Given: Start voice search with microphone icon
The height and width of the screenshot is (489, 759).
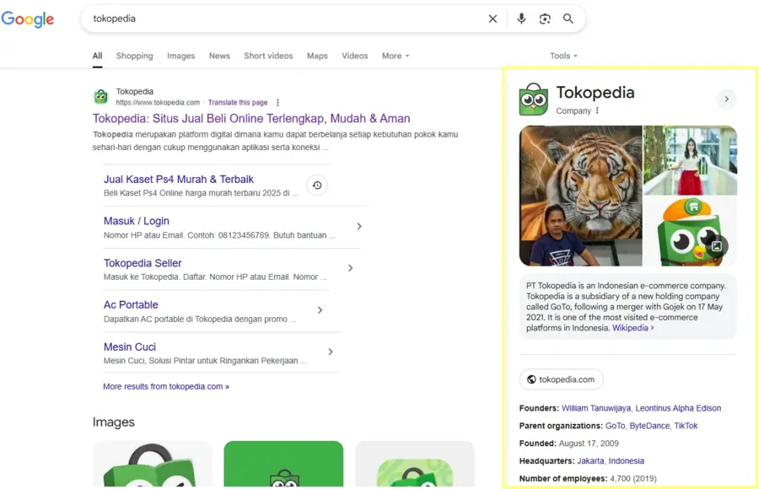Looking at the screenshot, I should [521, 19].
